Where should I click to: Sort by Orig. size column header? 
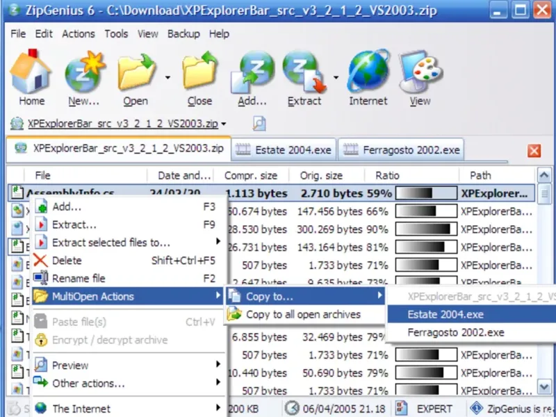[327, 176]
